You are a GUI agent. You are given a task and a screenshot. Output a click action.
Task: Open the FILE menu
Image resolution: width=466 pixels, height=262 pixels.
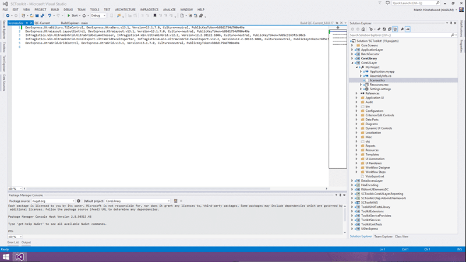point(5,9)
